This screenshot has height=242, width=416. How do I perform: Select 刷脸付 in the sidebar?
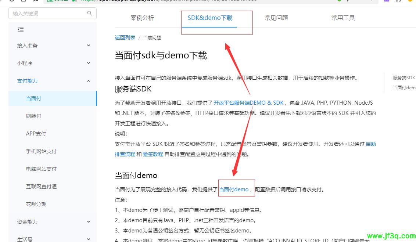tap(34, 116)
